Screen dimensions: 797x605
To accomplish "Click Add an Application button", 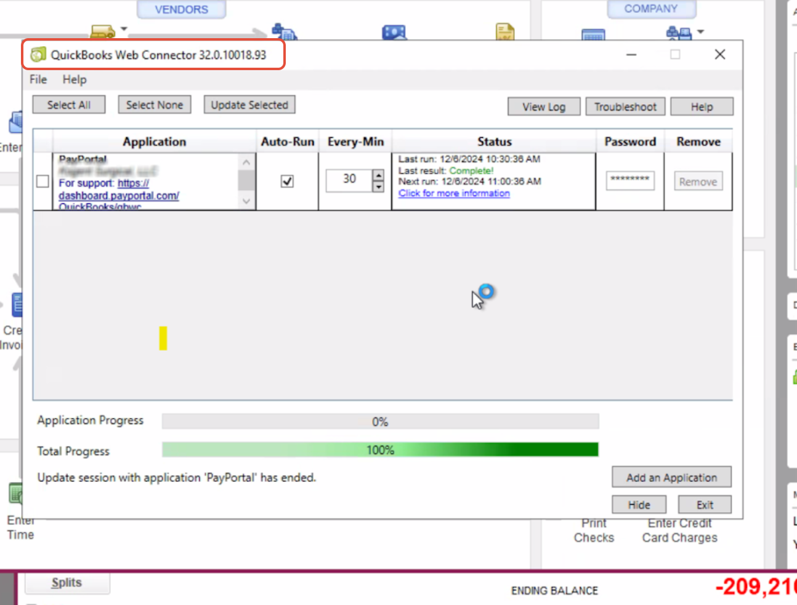I will point(672,478).
